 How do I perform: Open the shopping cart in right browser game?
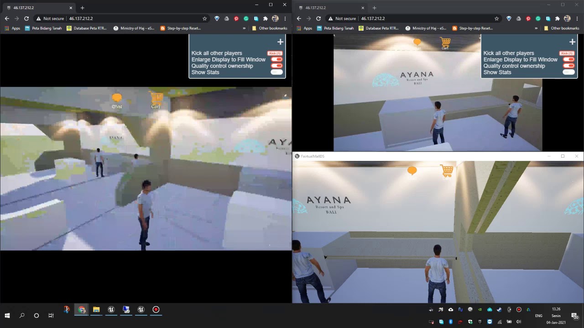445,43
